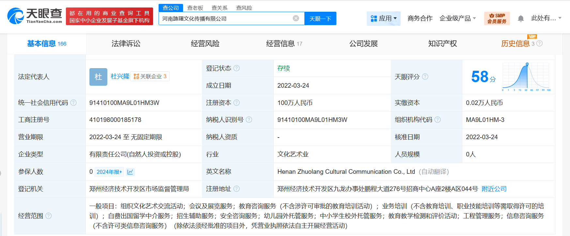Click the 杜 avatar of the legal representative
570x236 pixels.
[x=98, y=77]
